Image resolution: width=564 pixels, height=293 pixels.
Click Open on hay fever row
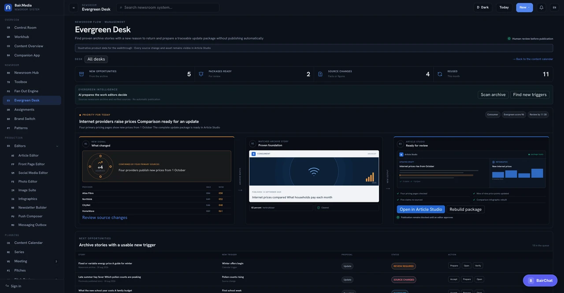point(479,279)
